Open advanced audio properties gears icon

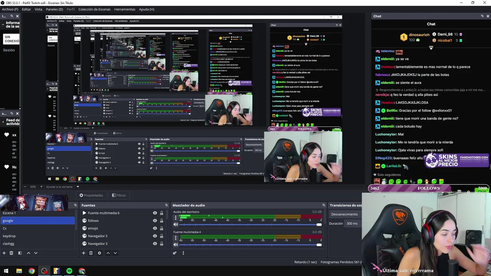pyautogui.click(x=175, y=253)
